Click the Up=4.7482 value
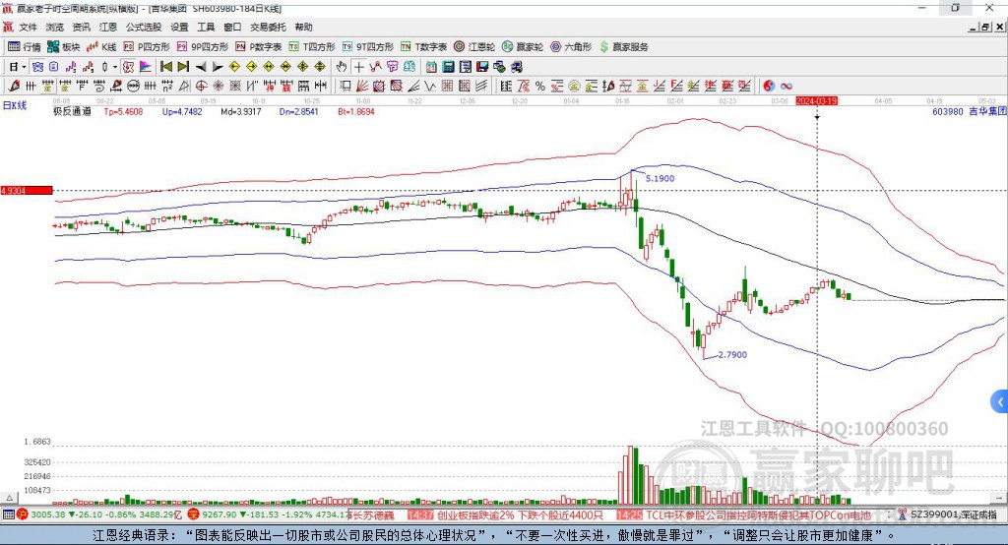Screen dimensions: 1008x545 pyautogui.click(x=182, y=112)
